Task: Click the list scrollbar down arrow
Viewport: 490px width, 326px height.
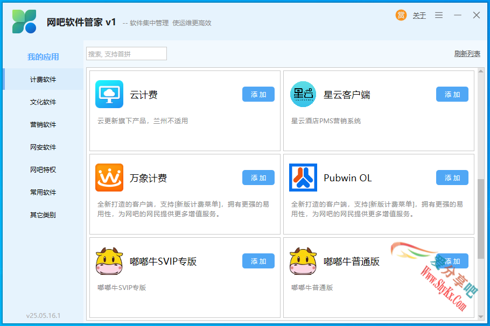Action: pos(481,317)
